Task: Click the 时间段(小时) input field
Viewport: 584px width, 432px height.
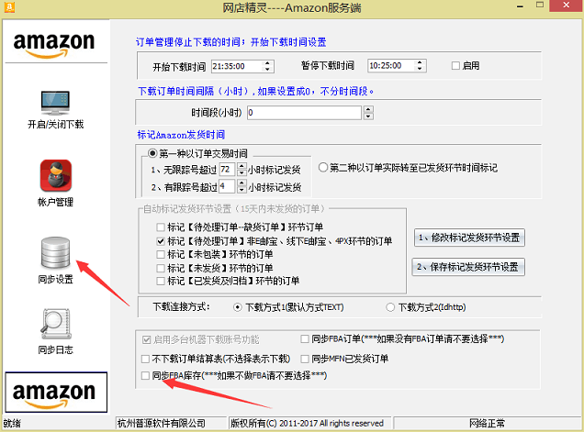Action: click(304, 113)
